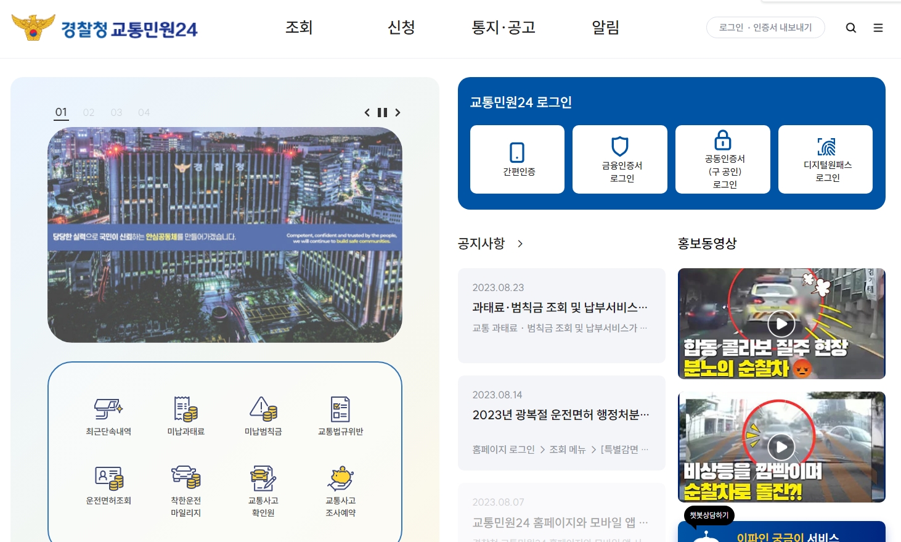Screen dimensions: 901x542
Task: Open the 조회 menu
Action: (298, 28)
